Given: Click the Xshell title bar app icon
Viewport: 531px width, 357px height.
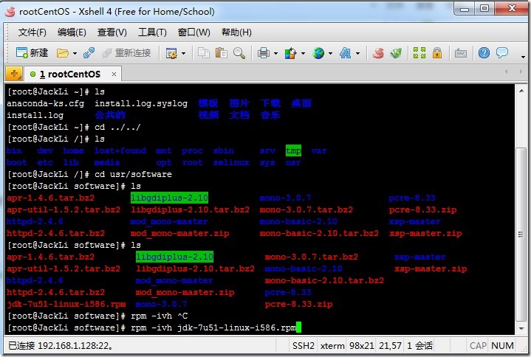Looking at the screenshot, I should [x=10, y=12].
